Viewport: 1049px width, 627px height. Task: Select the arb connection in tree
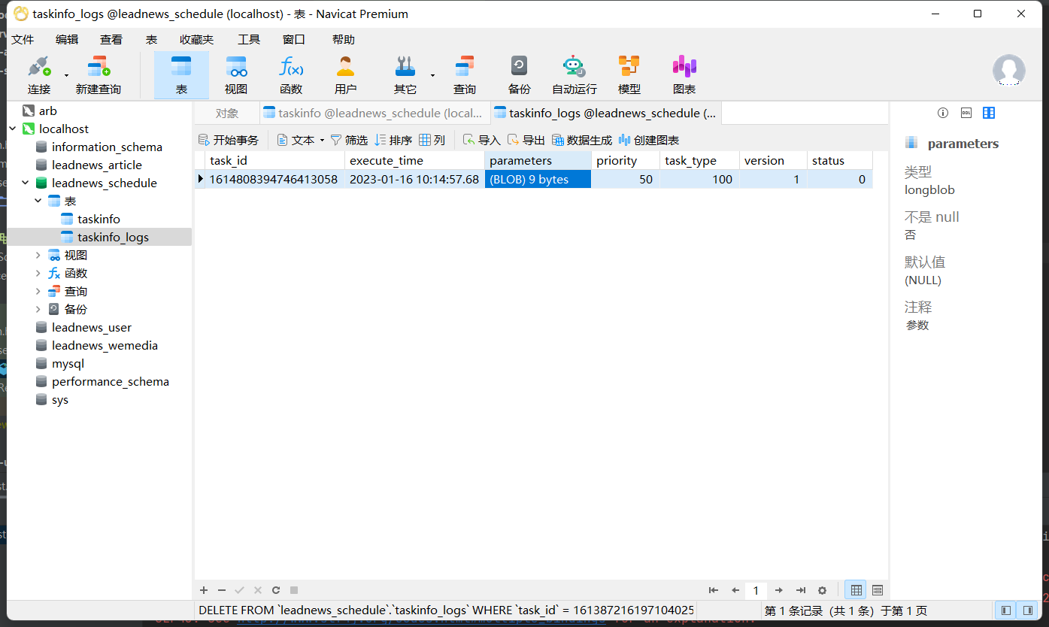point(47,111)
